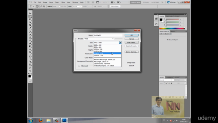218x123 pixels.
Task: Open the Arrange Documents dropdown
Action: [x=113, y=2]
